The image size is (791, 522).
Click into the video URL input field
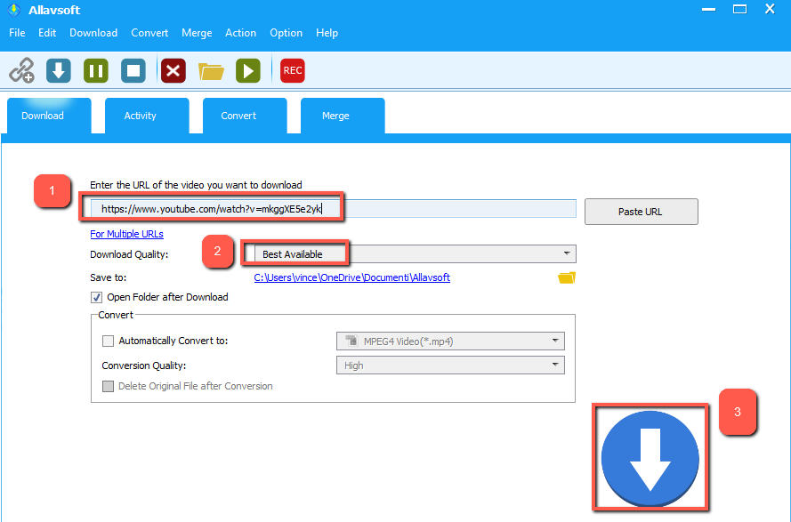tap(333, 209)
